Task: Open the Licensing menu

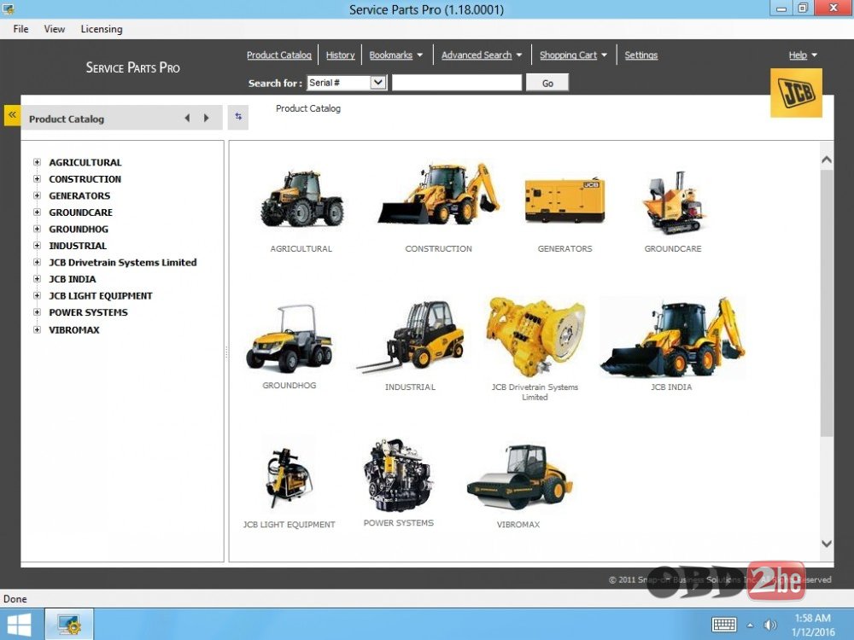Action: coord(102,29)
